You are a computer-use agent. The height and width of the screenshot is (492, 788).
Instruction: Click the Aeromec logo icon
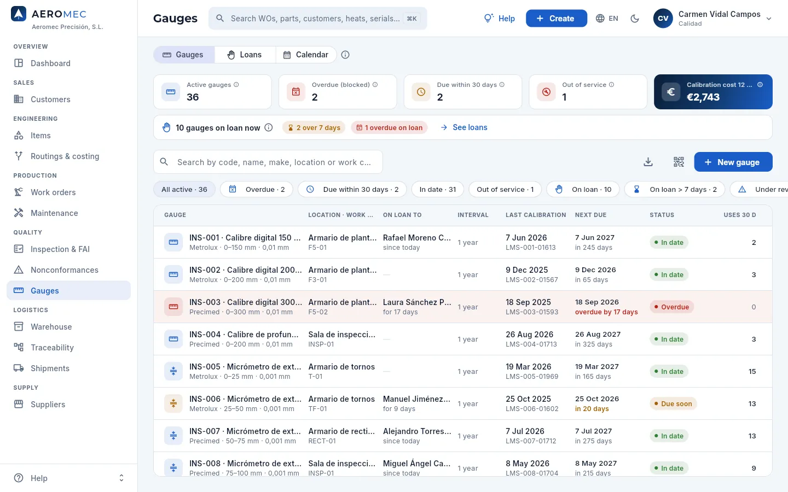[x=19, y=14]
